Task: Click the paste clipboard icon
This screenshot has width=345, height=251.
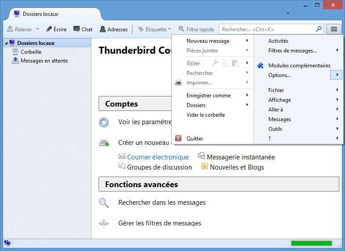Action: click(x=235, y=63)
